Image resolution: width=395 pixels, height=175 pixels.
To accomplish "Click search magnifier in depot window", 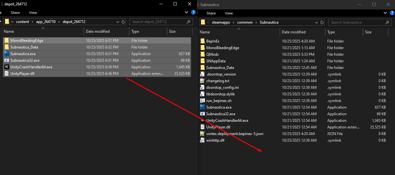I will 188,22.
